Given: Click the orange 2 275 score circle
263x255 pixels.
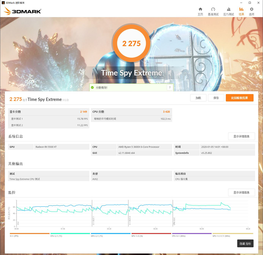Looking at the screenshot, I should pos(131,43).
